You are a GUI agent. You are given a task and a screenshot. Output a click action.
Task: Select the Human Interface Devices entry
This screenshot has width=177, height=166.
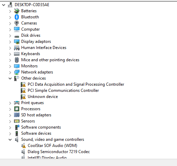44,48
